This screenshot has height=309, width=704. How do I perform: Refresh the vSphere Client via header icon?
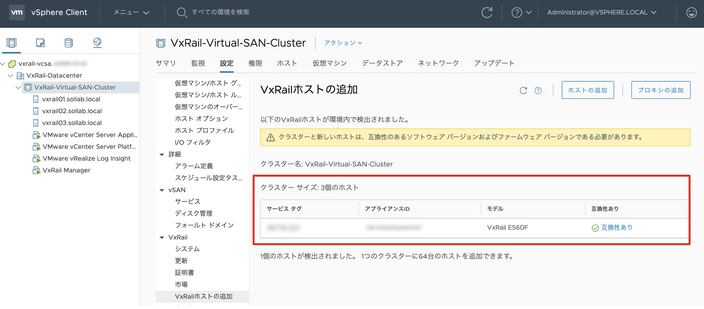point(487,12)
